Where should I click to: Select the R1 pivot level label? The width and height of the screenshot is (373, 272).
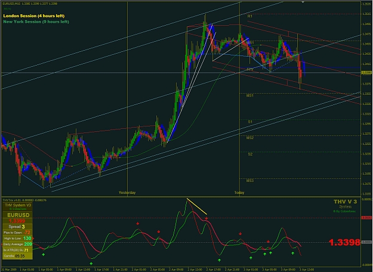[250, 17]
